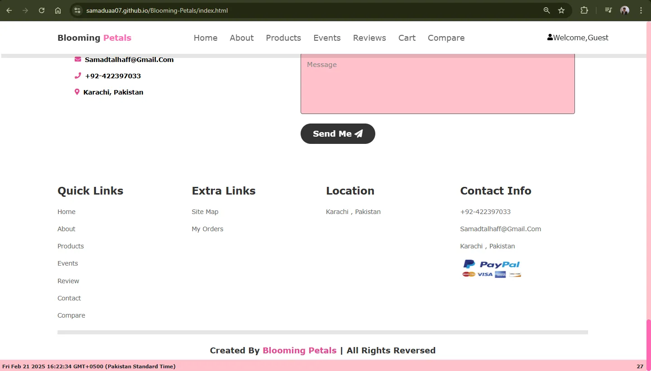Click the user icon beside Welcome,Guest
The height and width of the screenshot is (371, 651).
(550, 37)
